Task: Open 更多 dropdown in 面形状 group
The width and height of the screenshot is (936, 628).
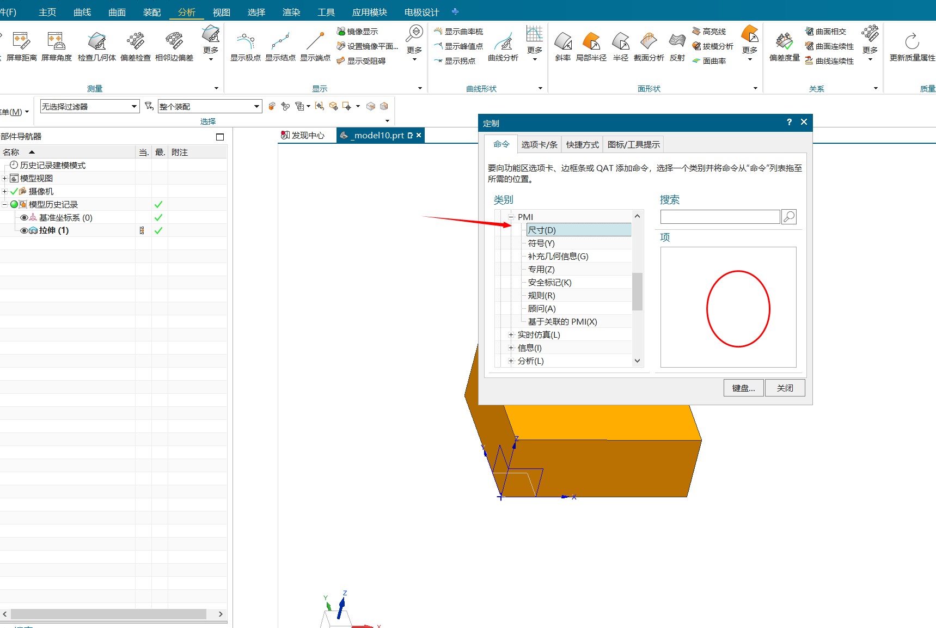Action: pos(750,44)
